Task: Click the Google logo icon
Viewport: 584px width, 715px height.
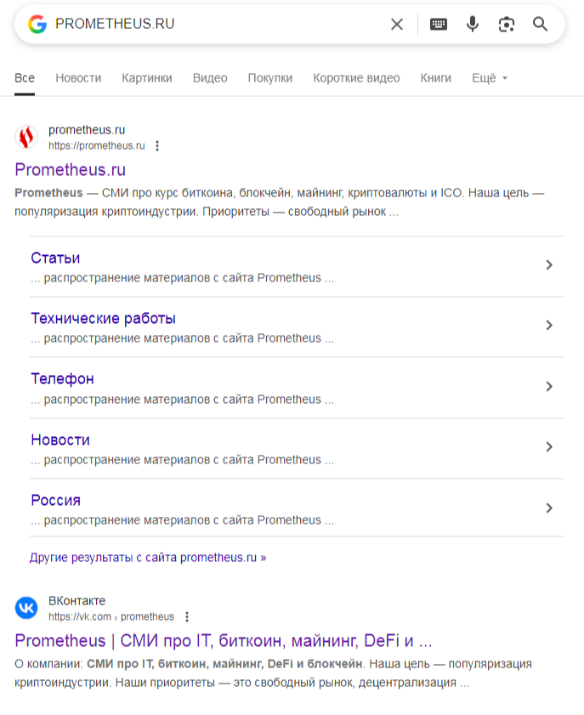Action: coord(37,24)
